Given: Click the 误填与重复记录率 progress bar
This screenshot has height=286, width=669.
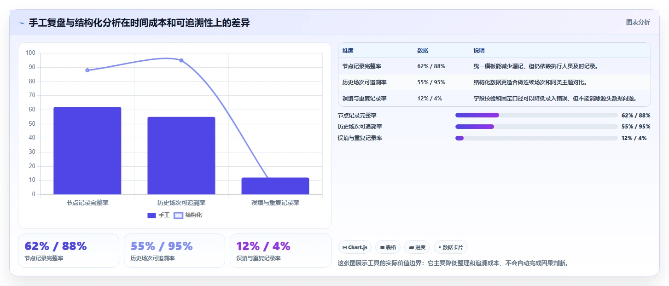Looking at the screenshot, I should [x=536, y=138].
